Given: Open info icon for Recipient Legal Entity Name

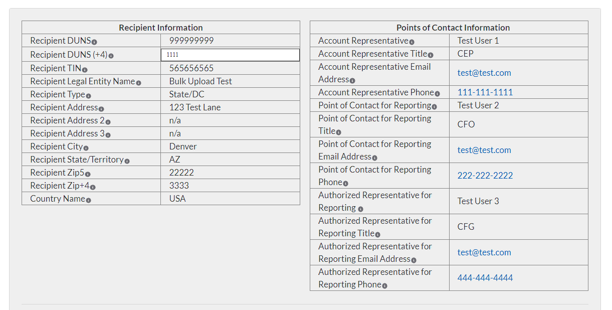Looking at the screenshot, I should tap(139, 83).
